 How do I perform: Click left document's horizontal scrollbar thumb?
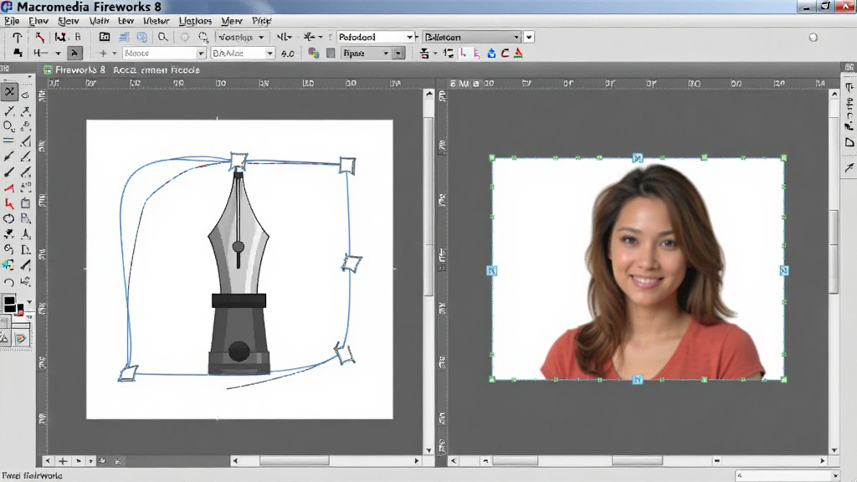tap(294, 461)
